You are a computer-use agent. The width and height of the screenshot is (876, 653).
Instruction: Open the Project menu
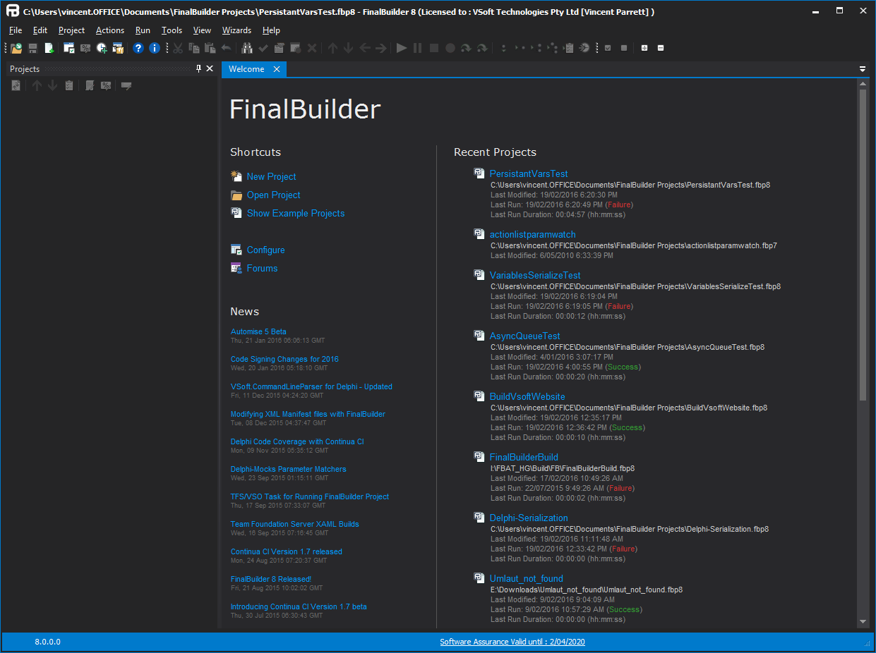[71, 30]
